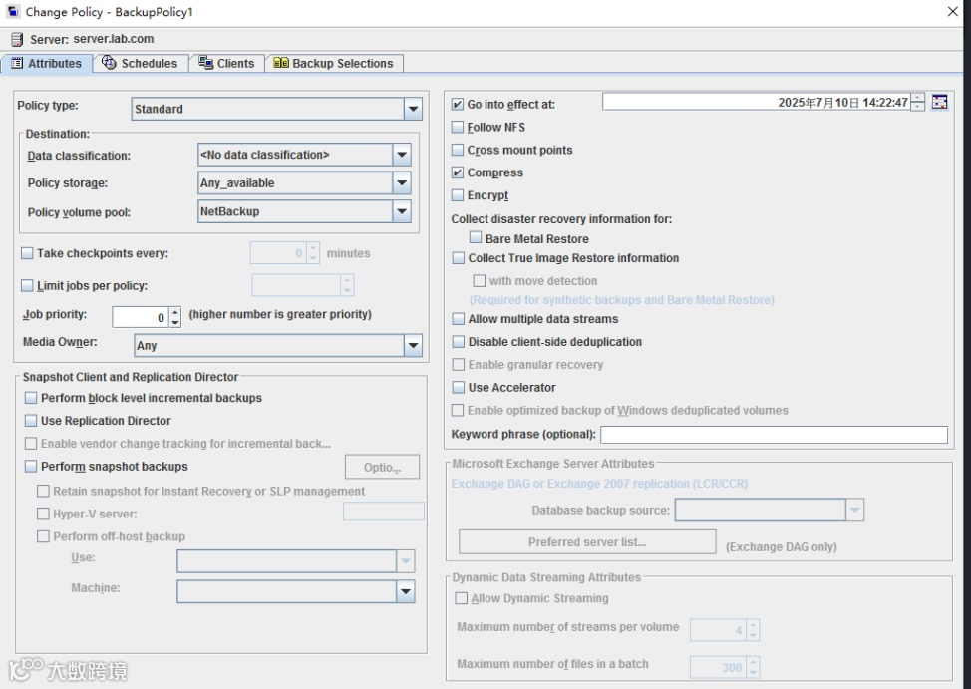The image size is (971, 689).
Task: Click the Optio... snapshot options button
Action: point(382,467)
